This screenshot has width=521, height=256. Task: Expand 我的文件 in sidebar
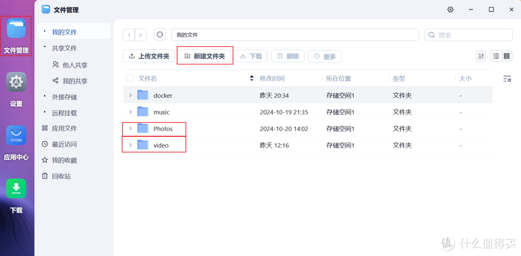44,31
